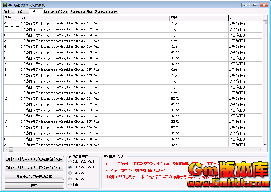Select the Pak→Wil→Wzl read order
The width and height of the screenshot is (271, 192).
point(70,167)
